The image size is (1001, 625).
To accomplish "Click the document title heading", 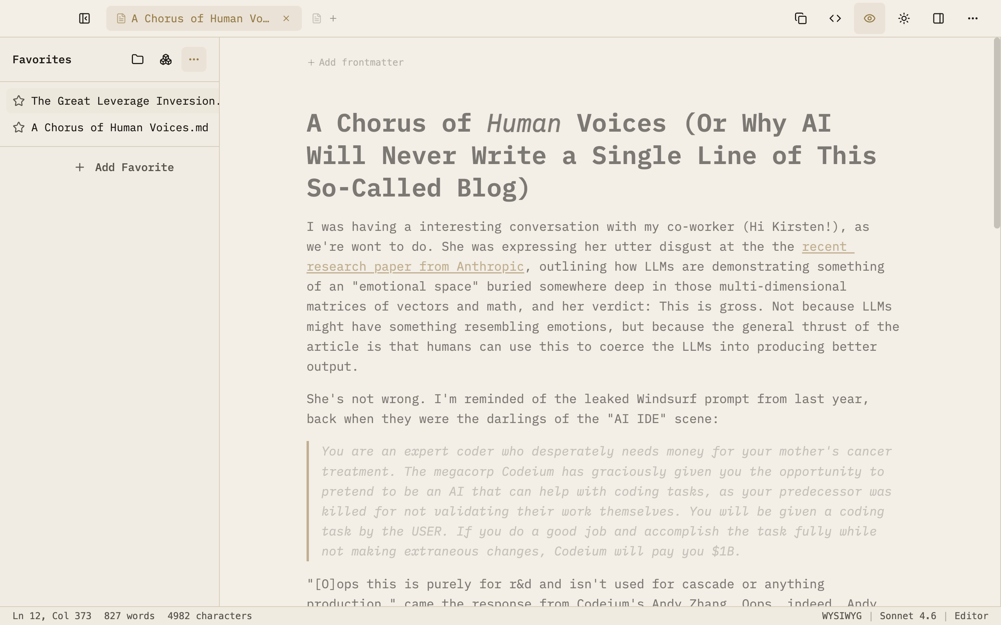I will (x=592, y=155).
